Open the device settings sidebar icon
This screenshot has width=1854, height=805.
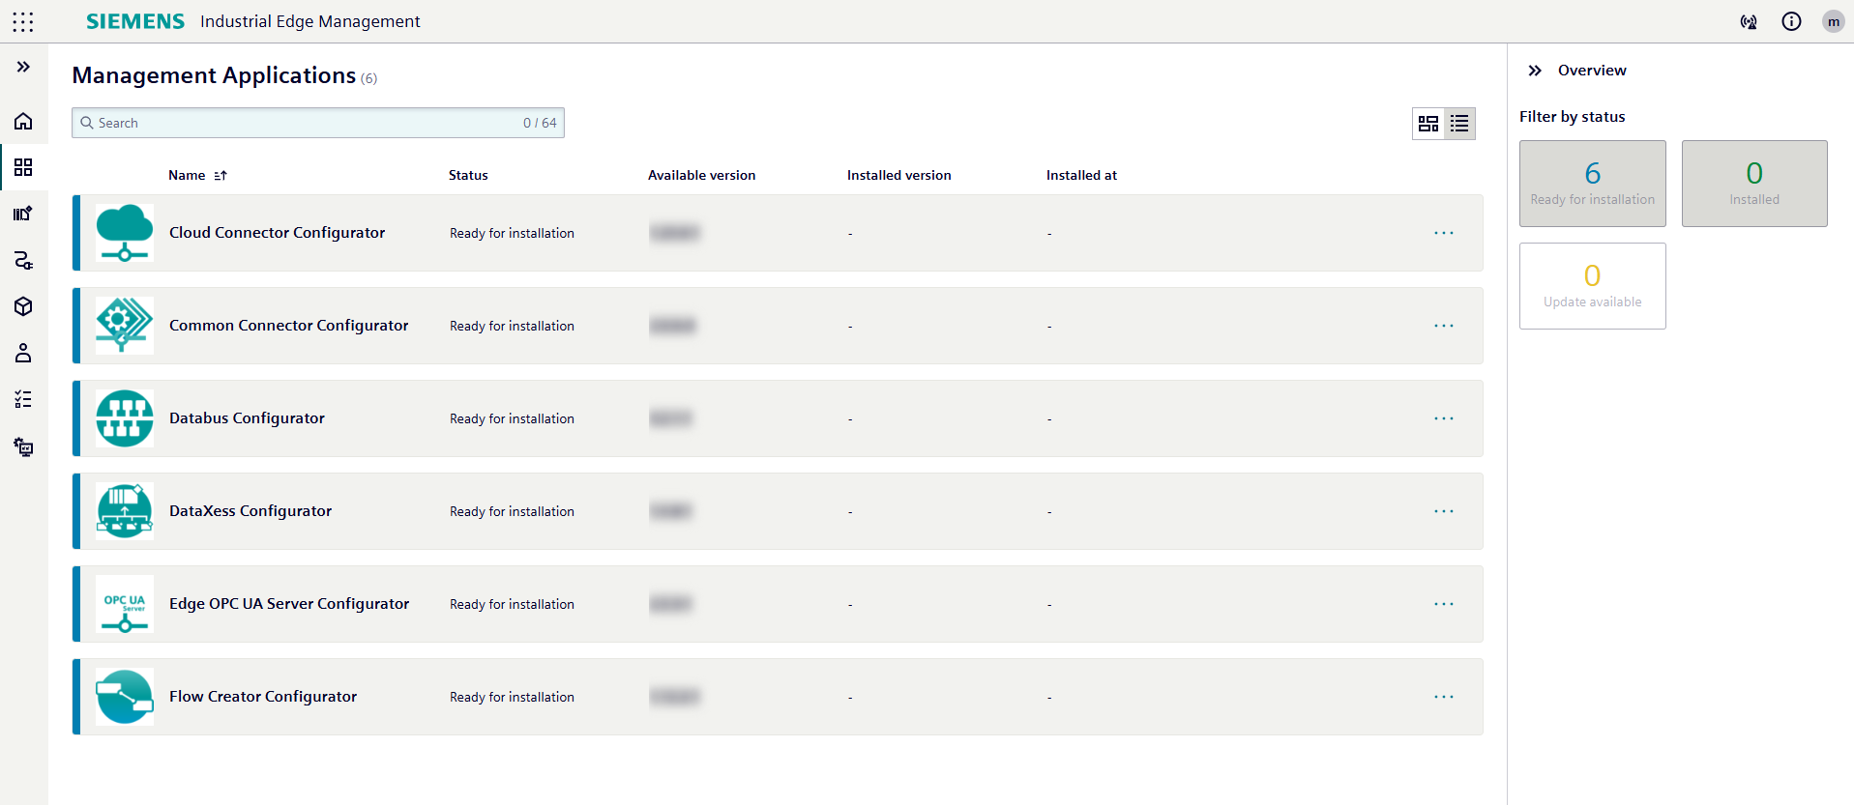click(x=23, y=446)
